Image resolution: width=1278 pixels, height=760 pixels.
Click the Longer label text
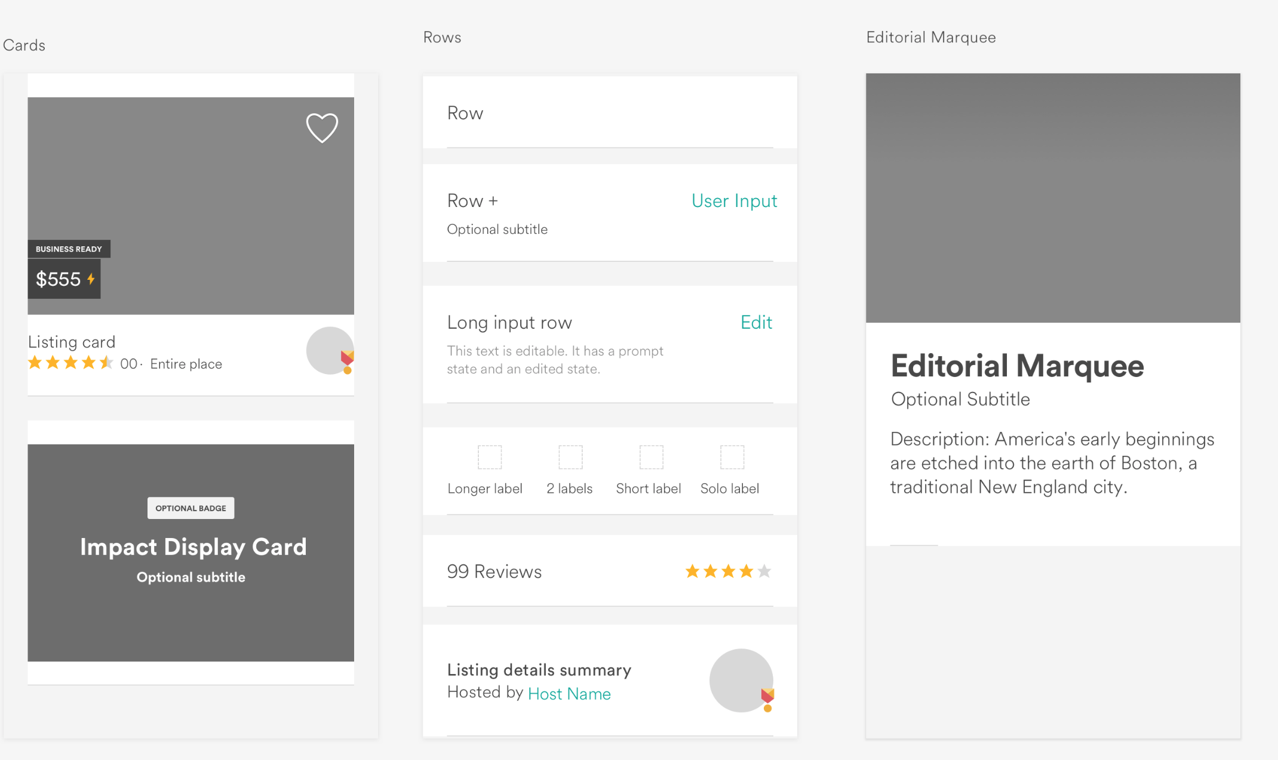click(x=485, y=489)
